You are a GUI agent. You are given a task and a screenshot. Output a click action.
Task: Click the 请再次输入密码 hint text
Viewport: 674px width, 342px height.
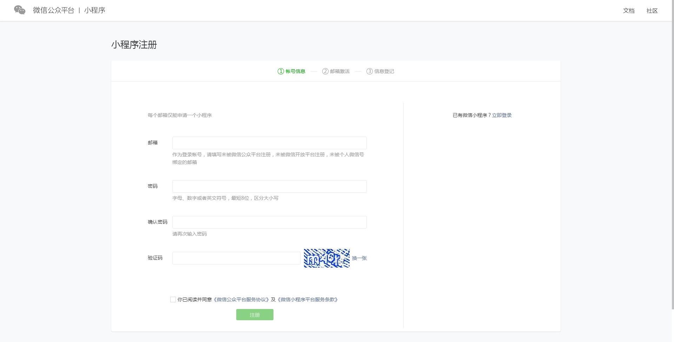pyautogui.click(x=190, y=234)
